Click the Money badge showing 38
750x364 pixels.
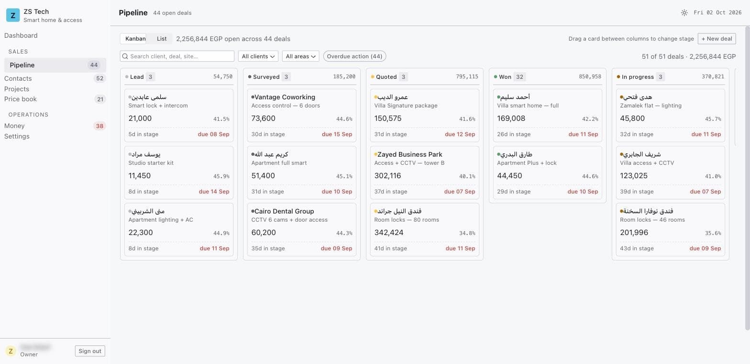99,126
